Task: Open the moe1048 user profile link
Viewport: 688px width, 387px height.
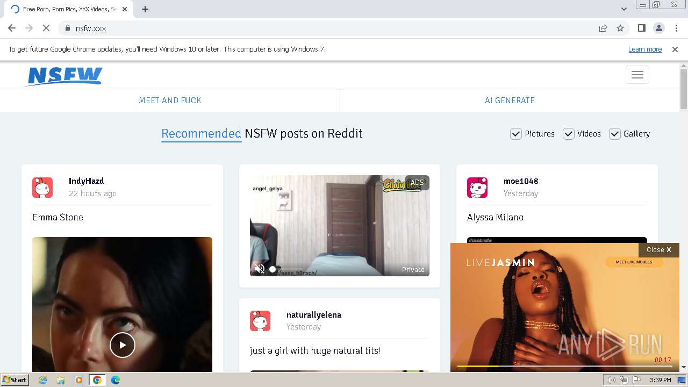Action: (521, 181)
